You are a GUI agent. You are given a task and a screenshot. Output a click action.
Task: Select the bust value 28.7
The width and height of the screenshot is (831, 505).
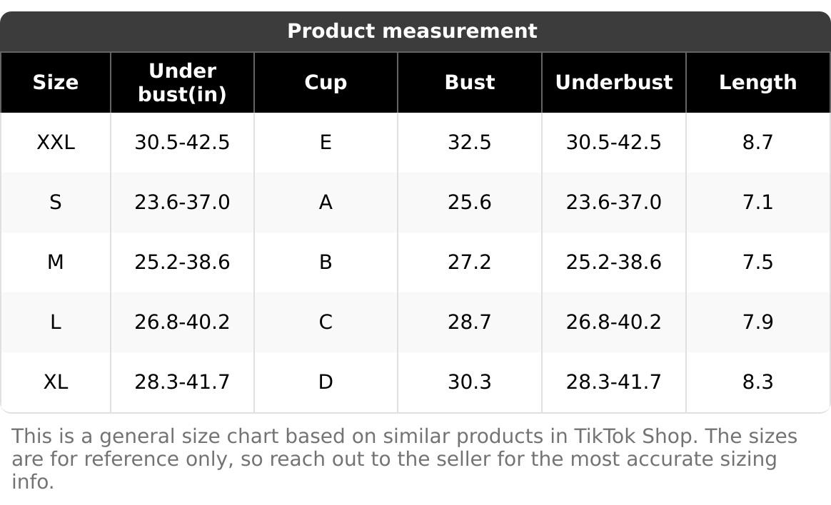click(470, 322)
